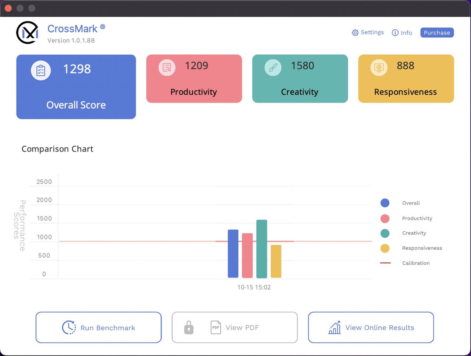Click the Responsiveness monitor icon
This screenshot has width=471, height=356.
coord(379,68)
